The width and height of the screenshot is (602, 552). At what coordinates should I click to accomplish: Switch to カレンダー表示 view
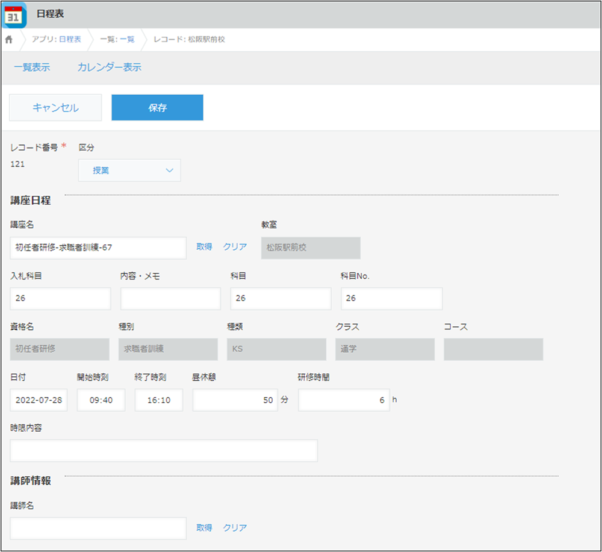pyautogui.click(x=109, y=67)
